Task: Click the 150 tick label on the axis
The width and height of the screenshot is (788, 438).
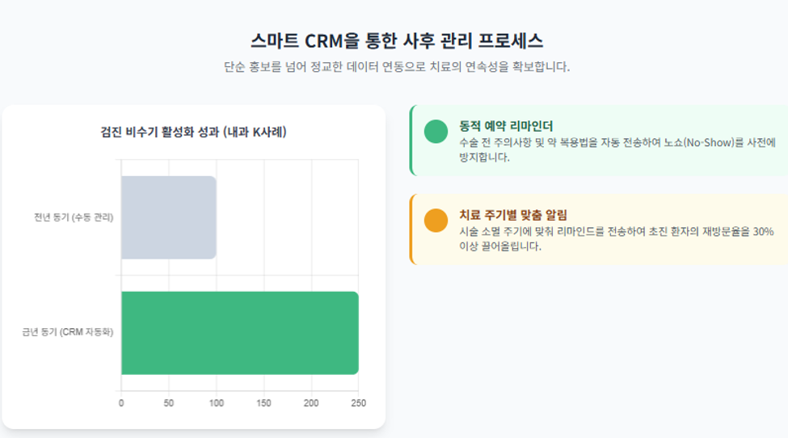Action: coord(263,402)
